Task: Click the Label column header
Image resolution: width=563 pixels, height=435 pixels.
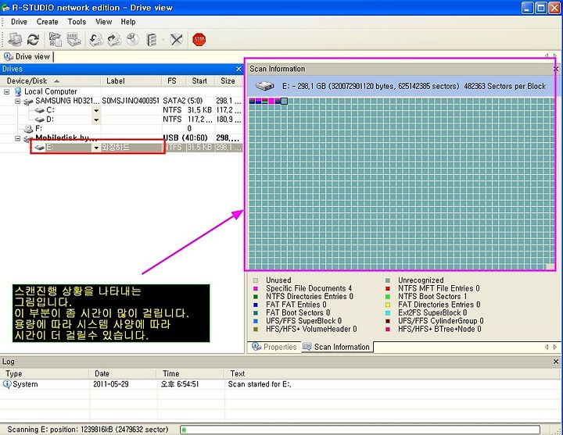Action: click(131, 80)
